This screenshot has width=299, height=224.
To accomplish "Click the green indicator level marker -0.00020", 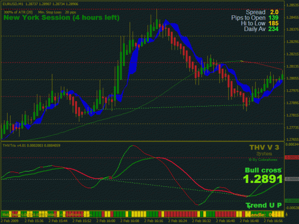I will [292, 201].
